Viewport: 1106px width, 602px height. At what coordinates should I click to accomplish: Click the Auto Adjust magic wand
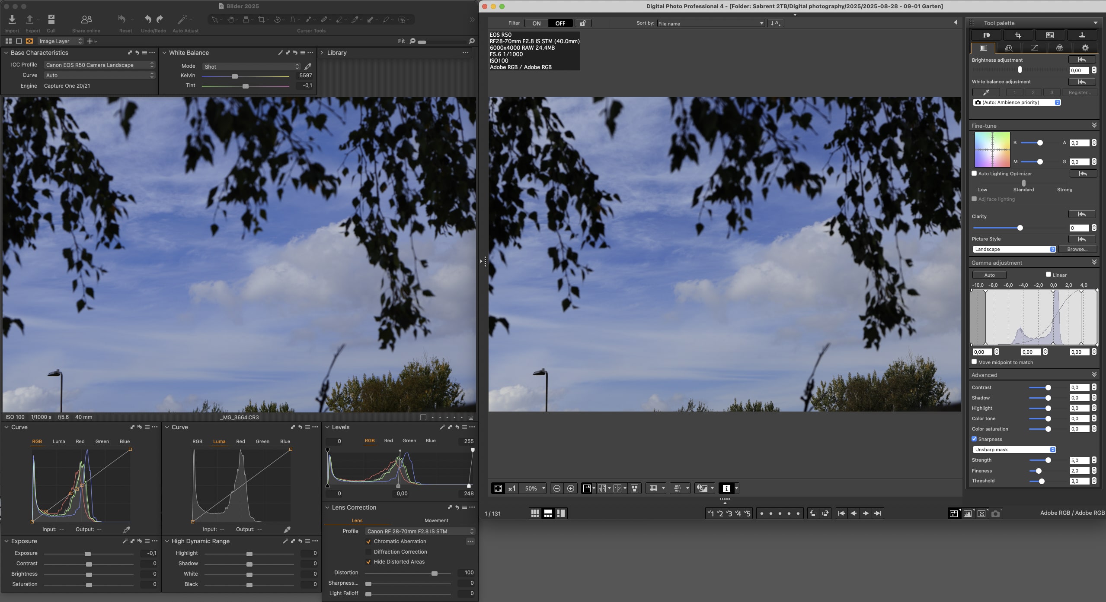(x=182, y=20)
